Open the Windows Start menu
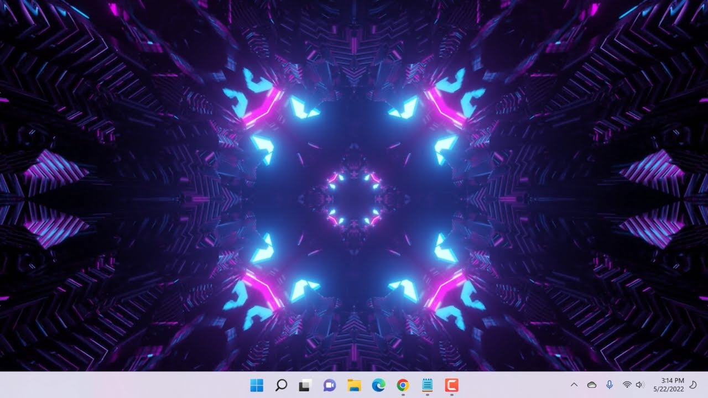The height and width of the screenshot is (398, 708). [257, 385]
